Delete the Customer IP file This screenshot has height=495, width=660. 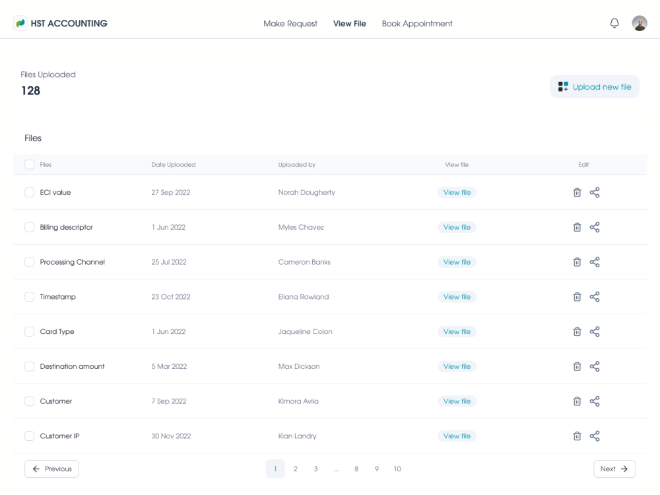click(577, 436)
